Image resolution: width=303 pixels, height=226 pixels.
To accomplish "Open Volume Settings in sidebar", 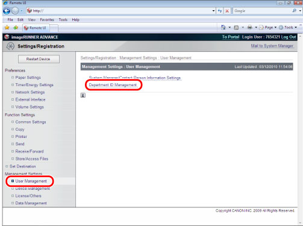I will coord(30,107).
